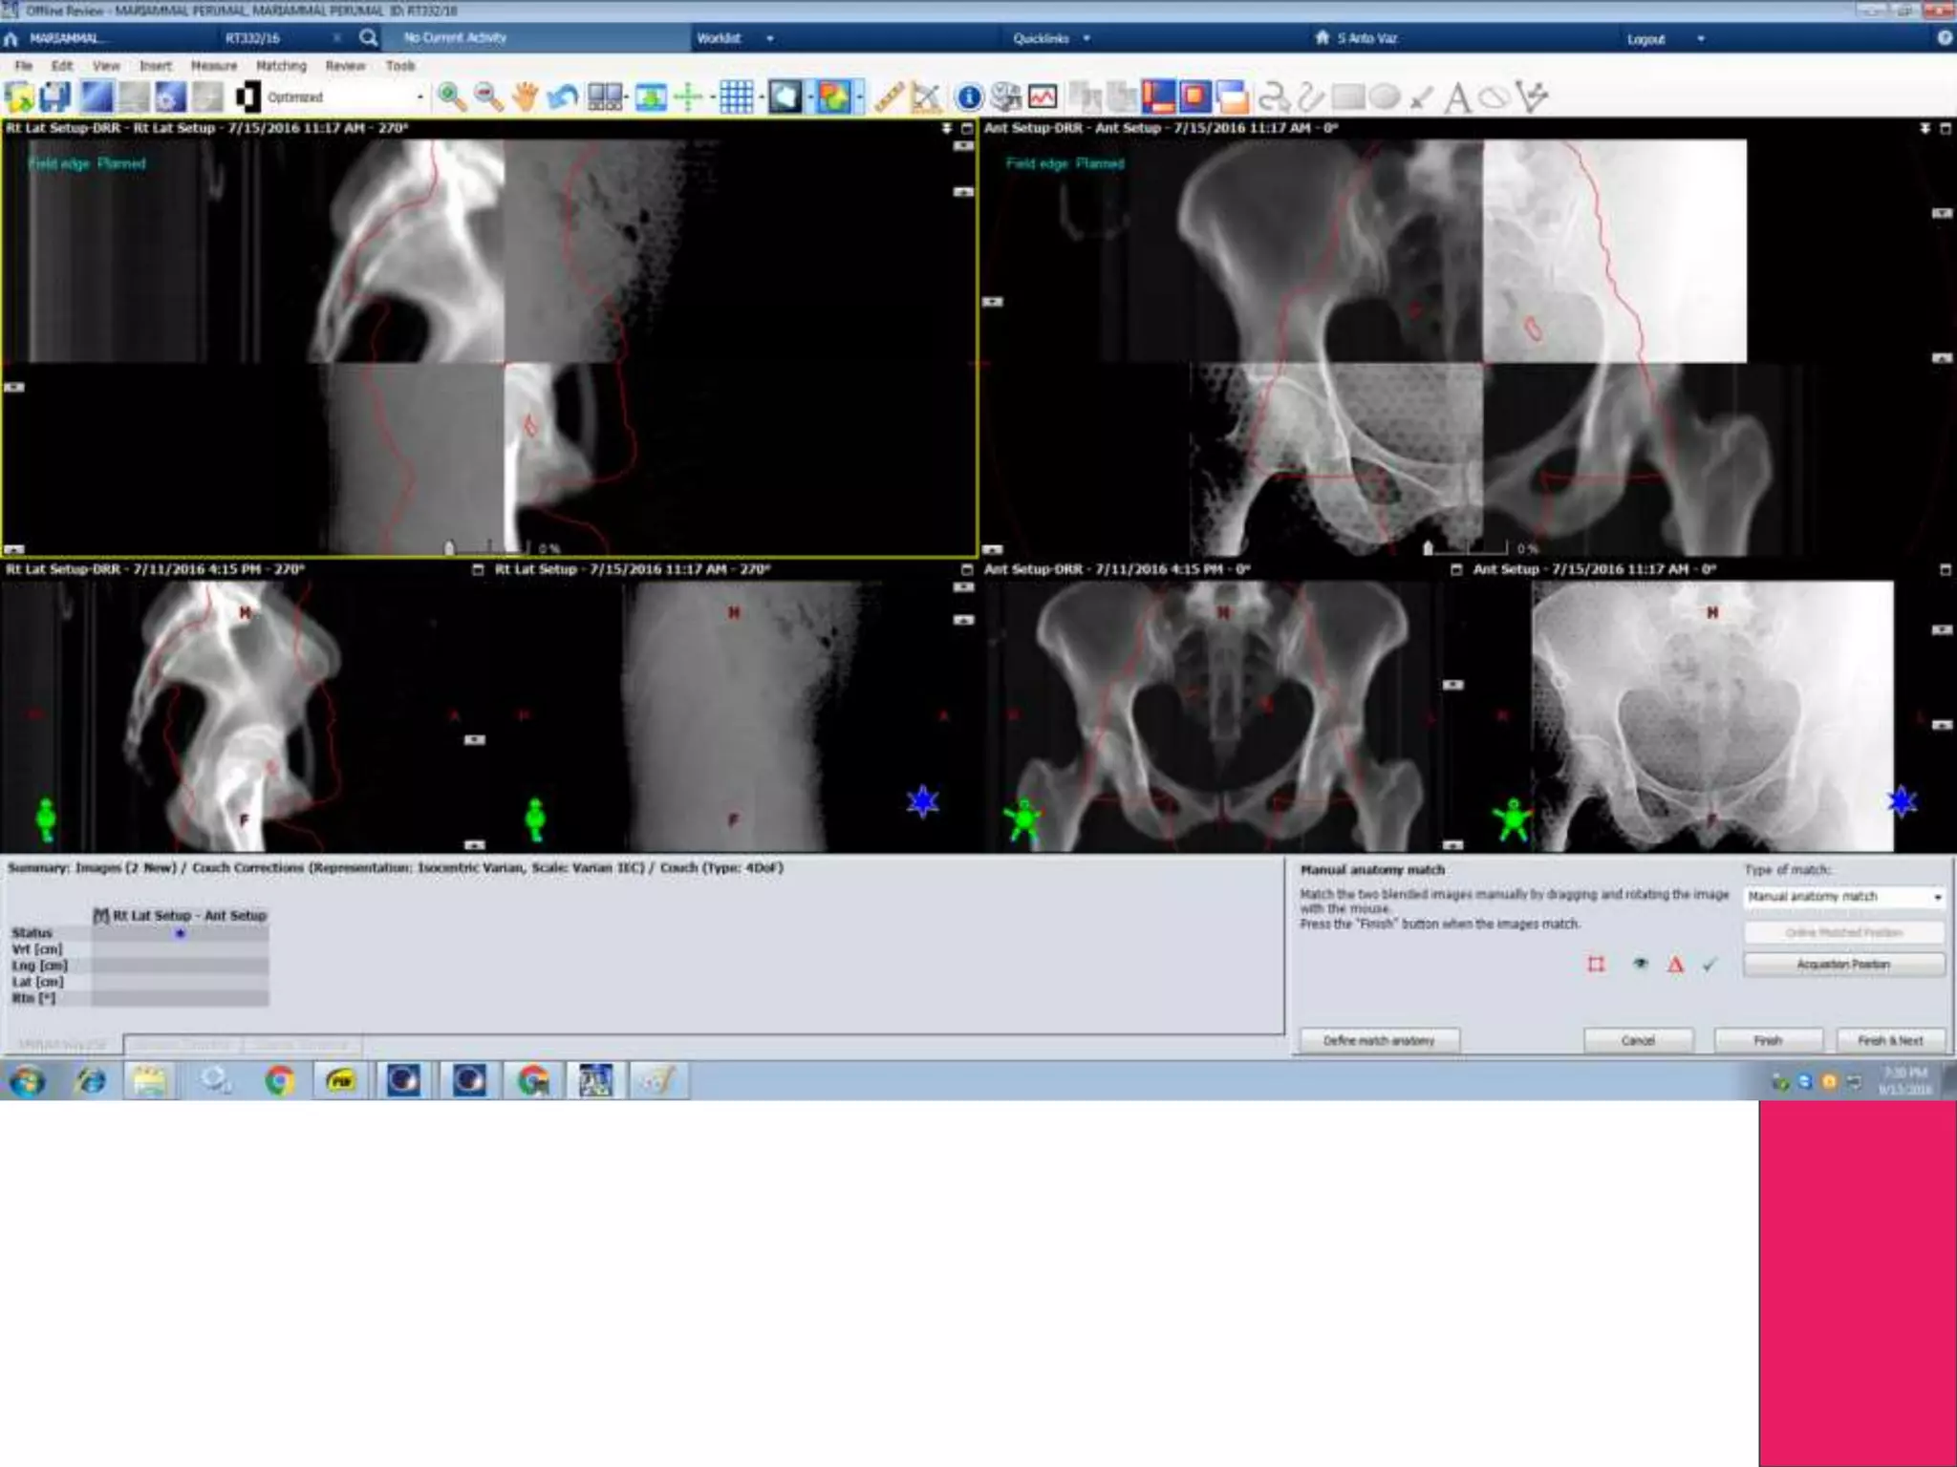Click the blend slider in Rt Lat view

coord(450,548)
